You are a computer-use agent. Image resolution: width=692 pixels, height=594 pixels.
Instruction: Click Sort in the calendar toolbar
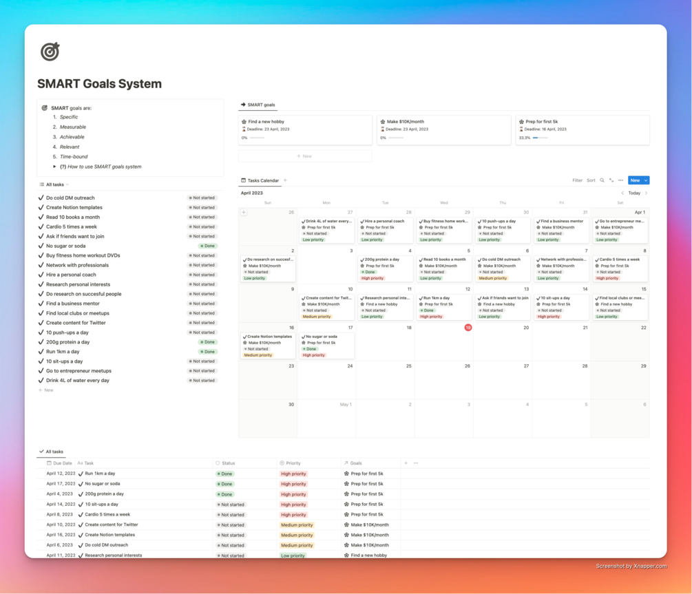(591, 180)
